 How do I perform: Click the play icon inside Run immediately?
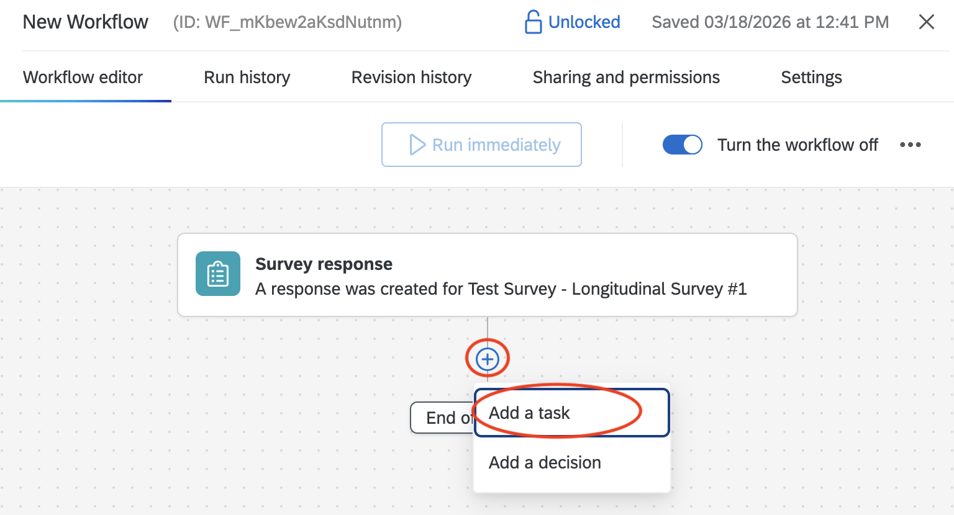tap(418, 145)
